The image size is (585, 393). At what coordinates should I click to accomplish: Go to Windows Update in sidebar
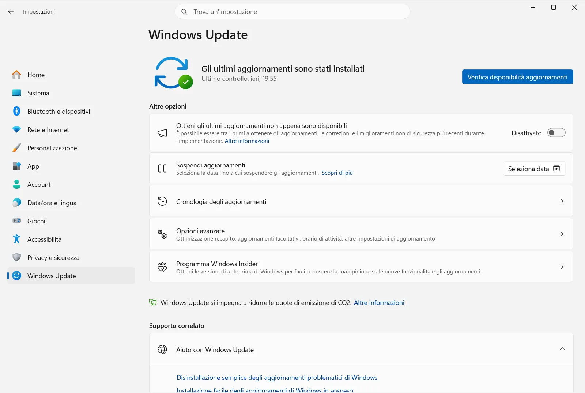(71, 276)
